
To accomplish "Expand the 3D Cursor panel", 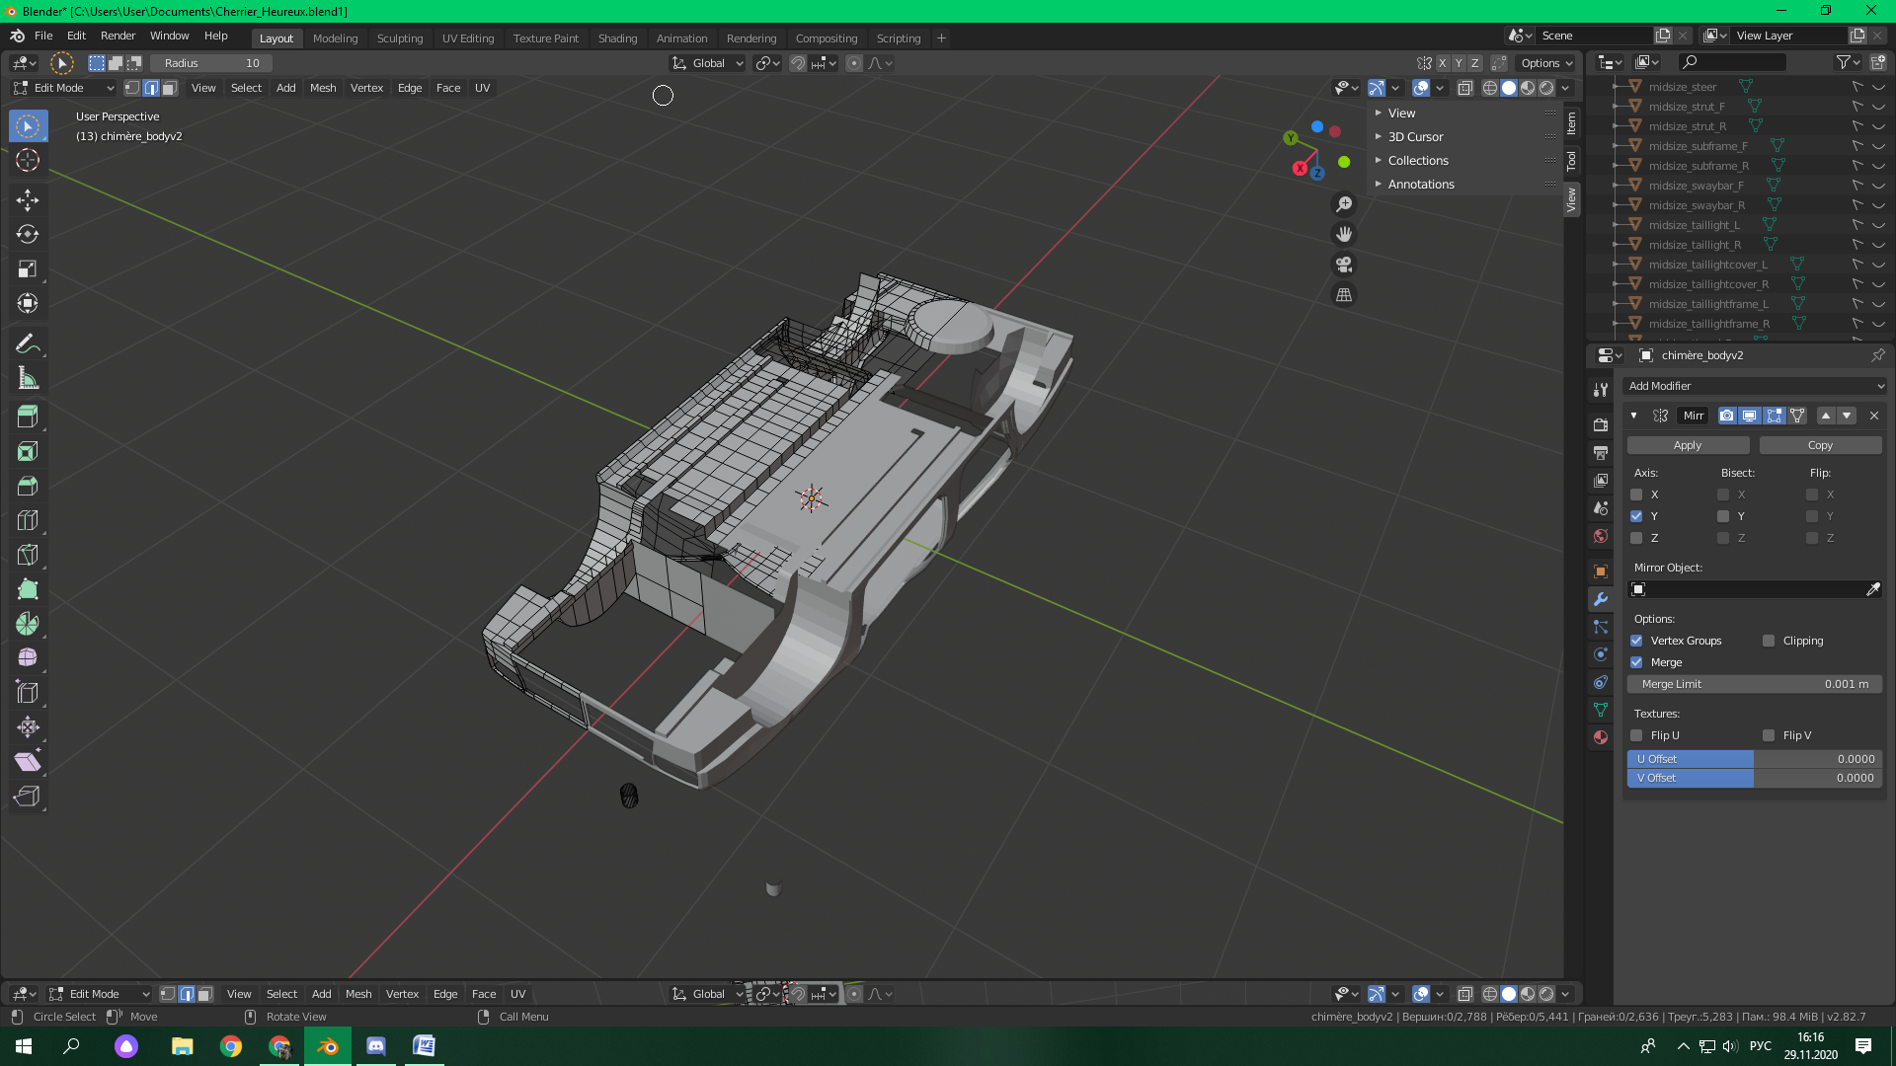I will 1415,137.
